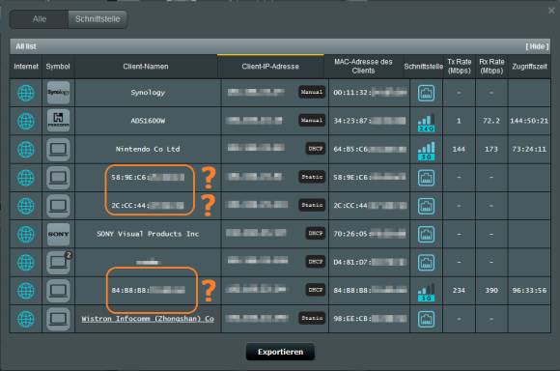Click the 5G signal icon in 84:B8:B8 row
The height and width of the screenshot is (371, 560).
pos(426,292)
